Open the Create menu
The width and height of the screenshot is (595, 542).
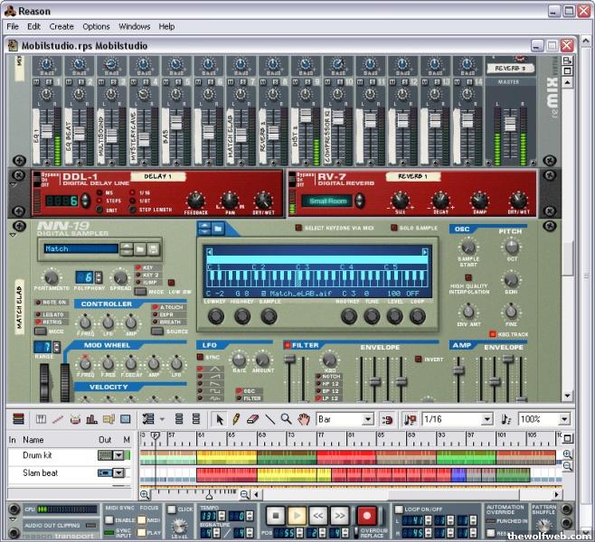pyautogui.click(x=61, y=27)
